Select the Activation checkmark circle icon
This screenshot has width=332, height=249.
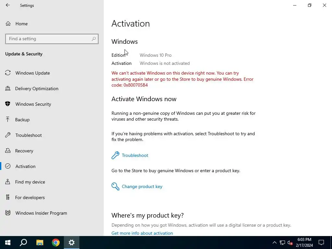click(8, 166)
